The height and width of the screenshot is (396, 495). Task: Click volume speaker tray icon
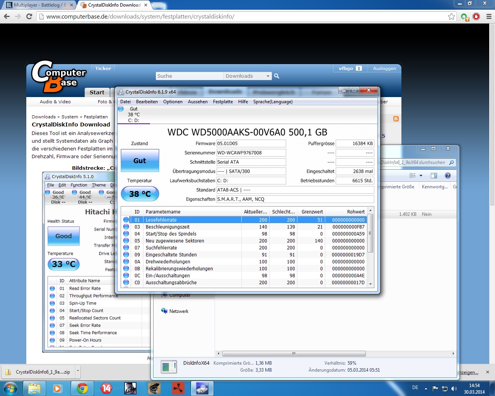pyautogui.click(x=454, y=388)
